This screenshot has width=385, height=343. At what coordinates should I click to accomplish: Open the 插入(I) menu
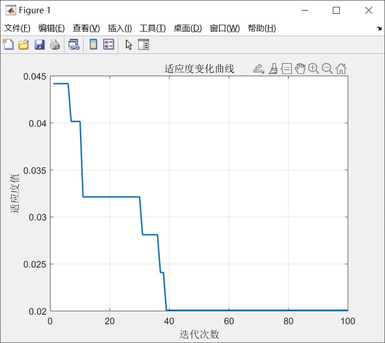120,28
